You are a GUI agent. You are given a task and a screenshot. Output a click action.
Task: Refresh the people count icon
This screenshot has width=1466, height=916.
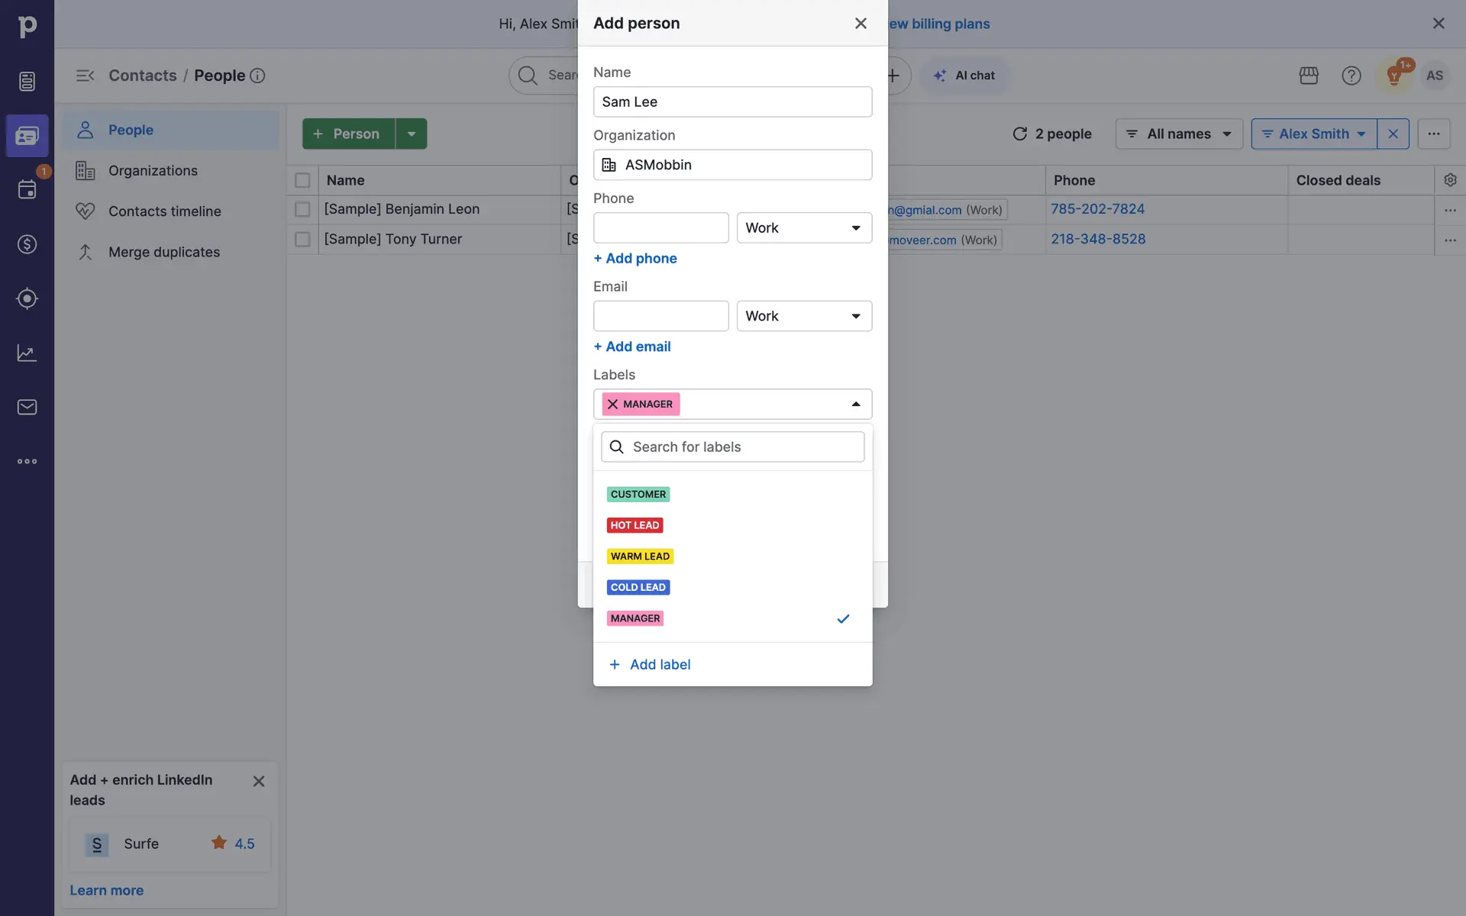tap(1019, 134)
